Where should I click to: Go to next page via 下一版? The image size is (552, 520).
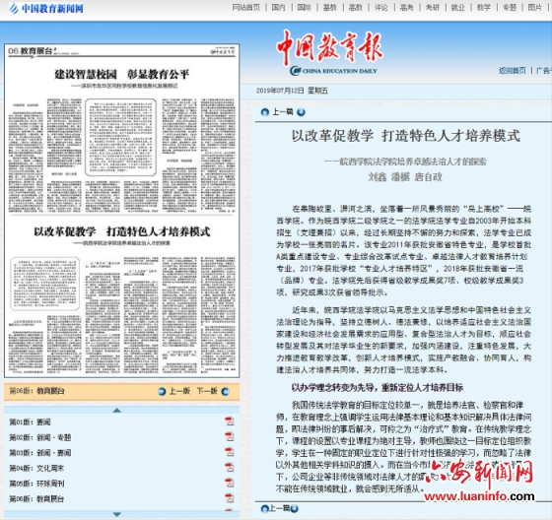point(207,391)
